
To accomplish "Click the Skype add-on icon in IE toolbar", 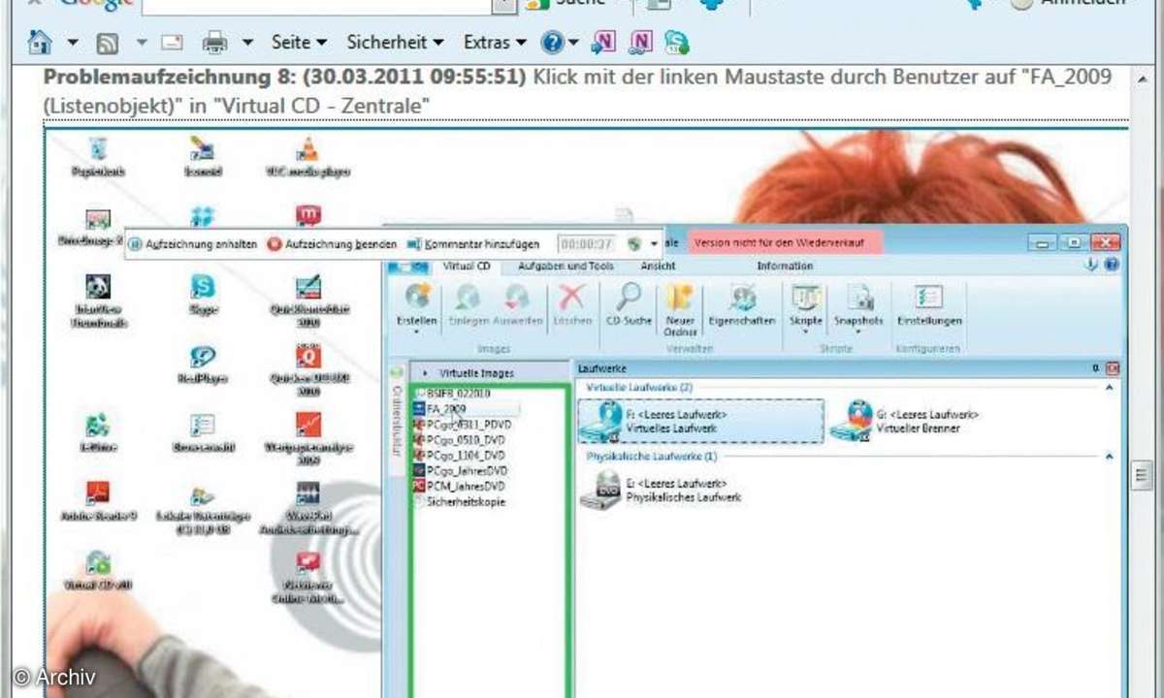I will coord(676,42).
